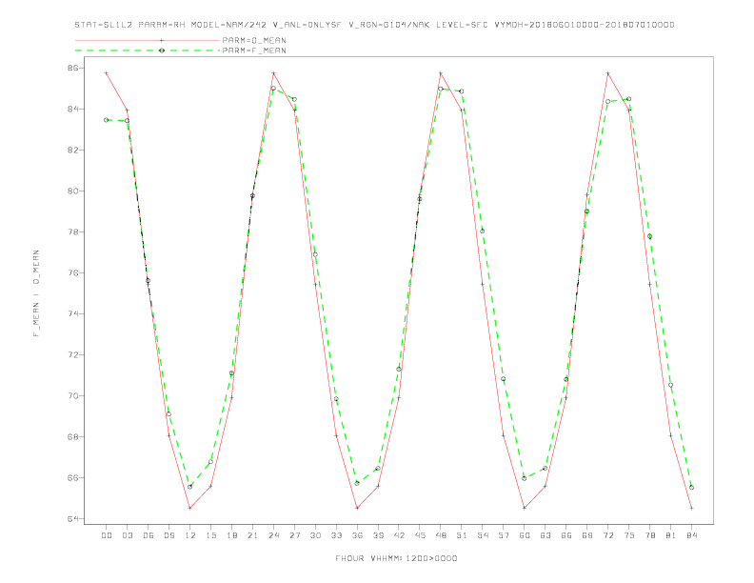Click the y-axis title F_MEAN | O_MEAN
This screenshot has height=583, width=754.
point(36,293)
